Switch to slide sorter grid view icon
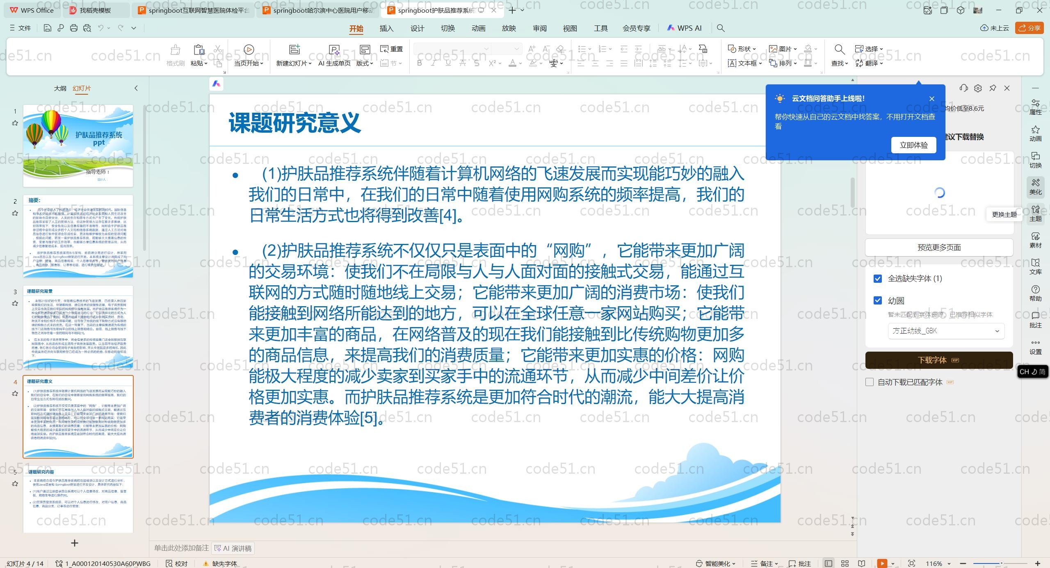1050x568 pixels. coord(845,563)
